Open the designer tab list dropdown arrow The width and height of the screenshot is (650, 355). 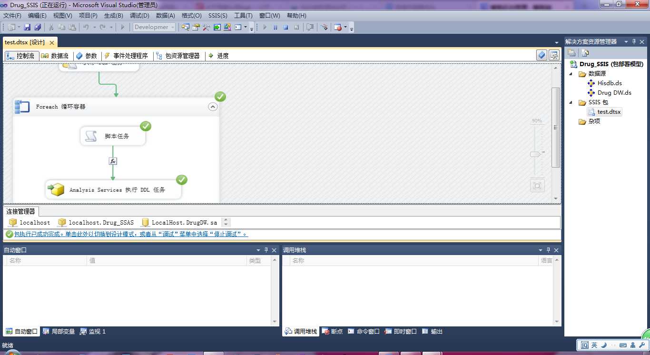[x=557, y=43]
